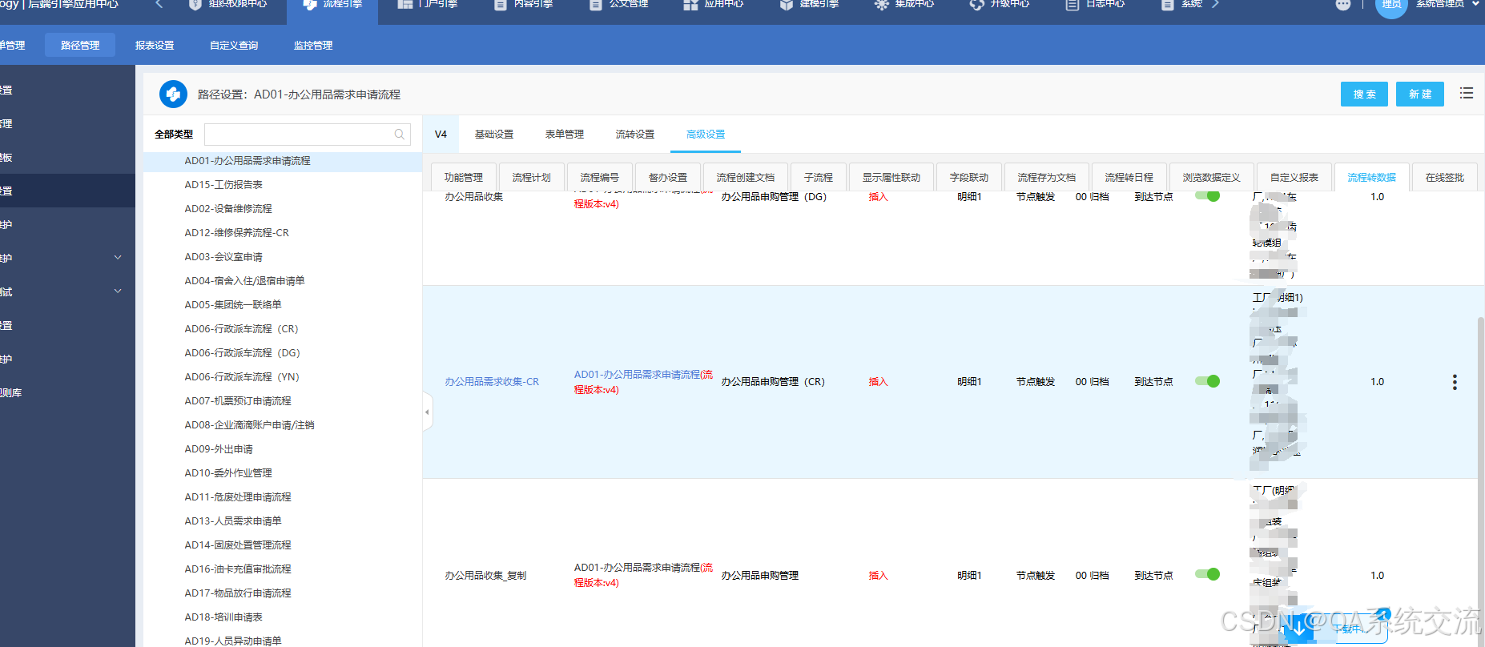The width and height of the screenshot is (1485, 647).
Task: Open 报表设置 in the sub navigation
Action: click(x=155, y=45)
